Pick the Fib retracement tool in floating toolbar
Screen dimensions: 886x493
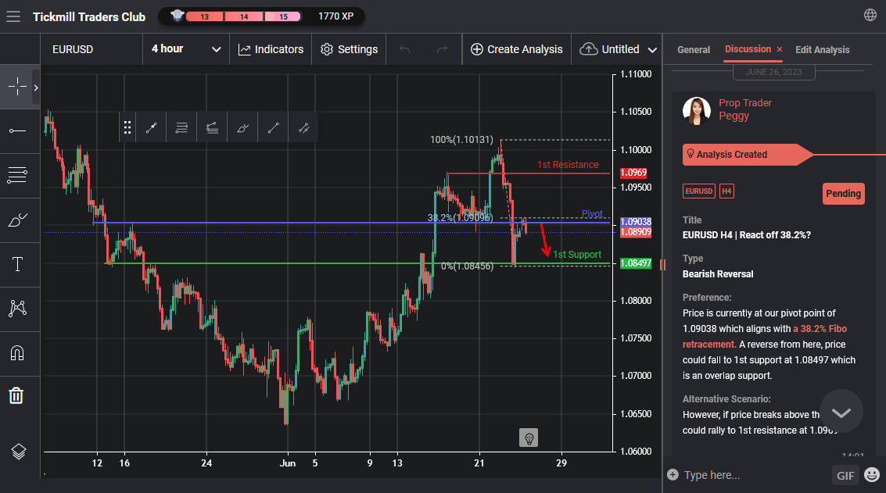pos(181,128)
